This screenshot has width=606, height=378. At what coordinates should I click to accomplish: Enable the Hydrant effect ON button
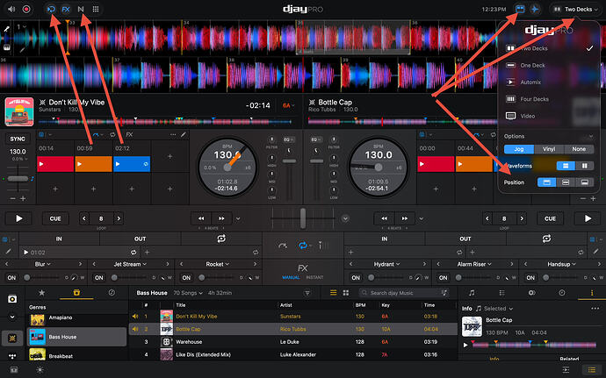pyautogui.click(x=356, y=278)
